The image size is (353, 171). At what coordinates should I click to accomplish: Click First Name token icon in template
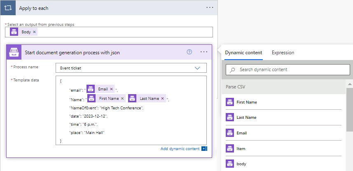click(91, 98)
